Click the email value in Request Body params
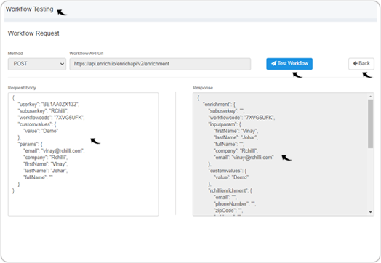The width and height of the screenshot is (381, 263). point(63,151)
